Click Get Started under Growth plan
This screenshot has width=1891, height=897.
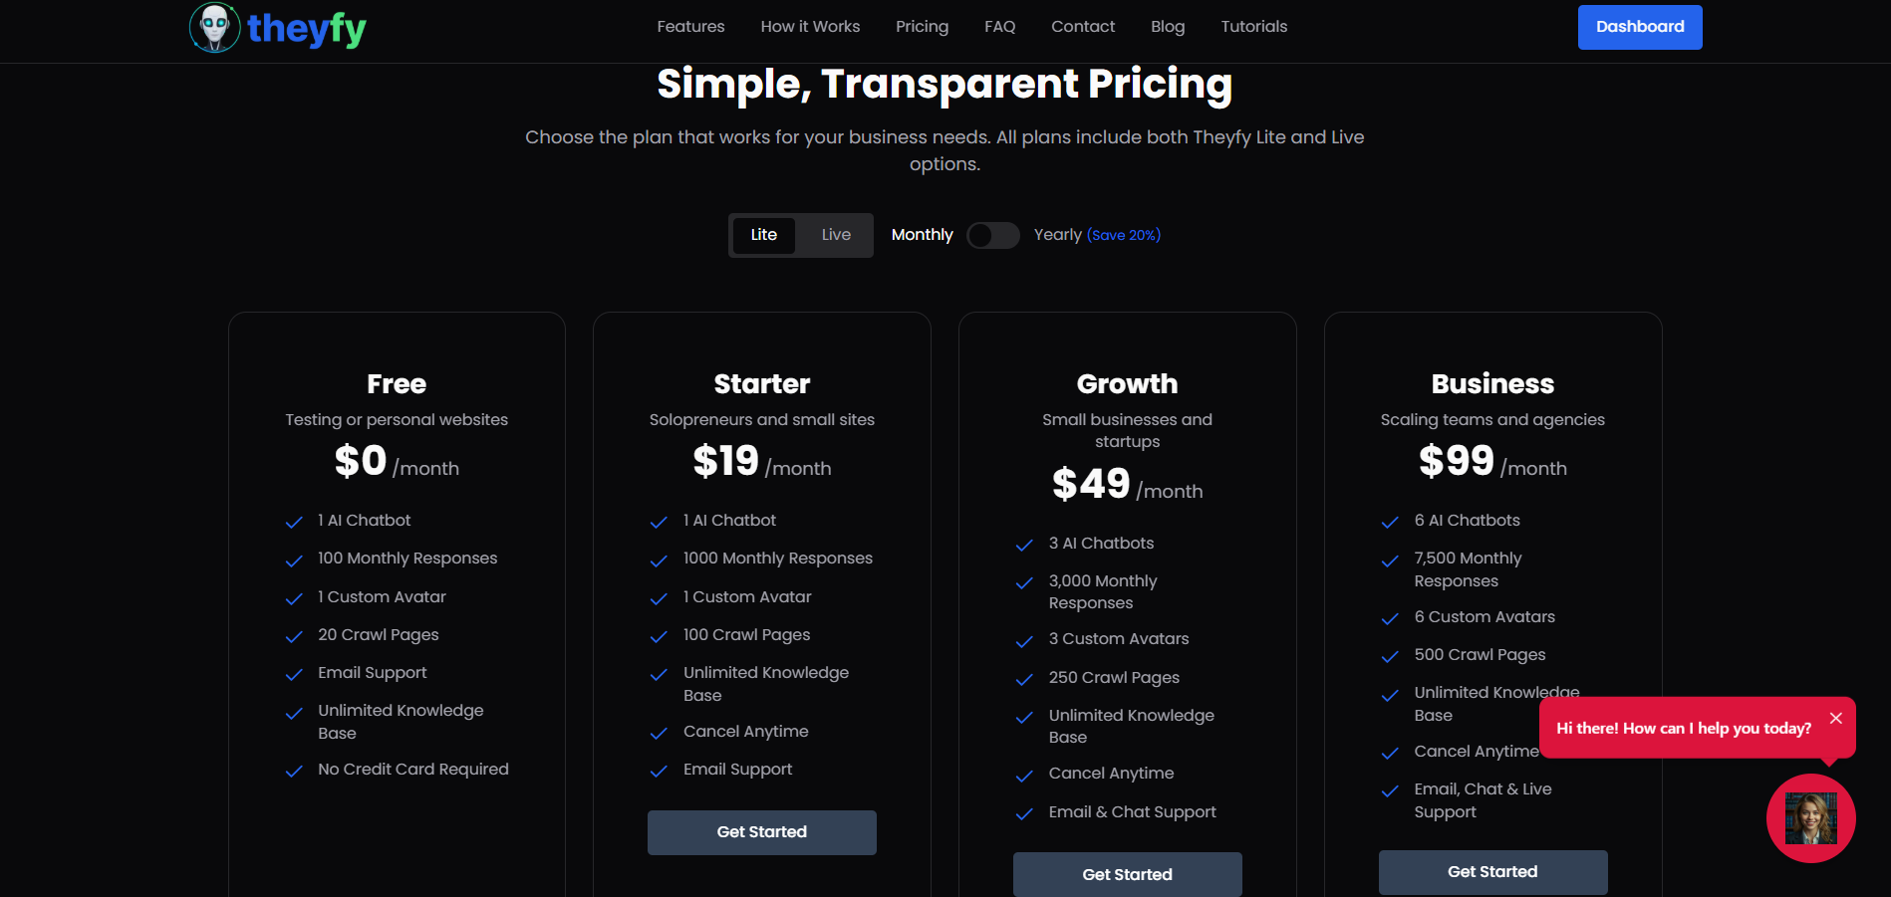click(x=1127, y=874)
